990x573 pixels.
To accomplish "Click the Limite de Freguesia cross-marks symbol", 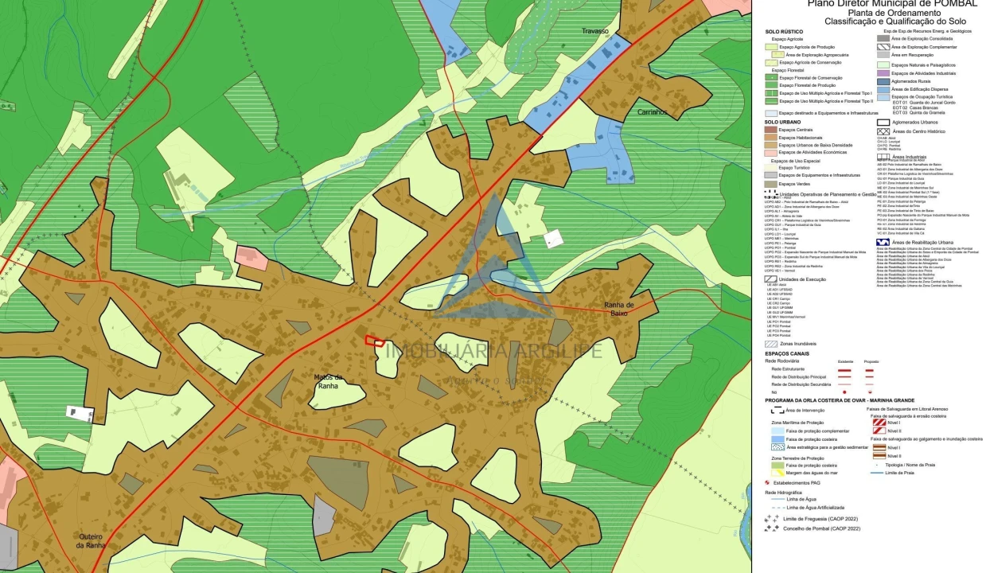I will pos(771,518).
